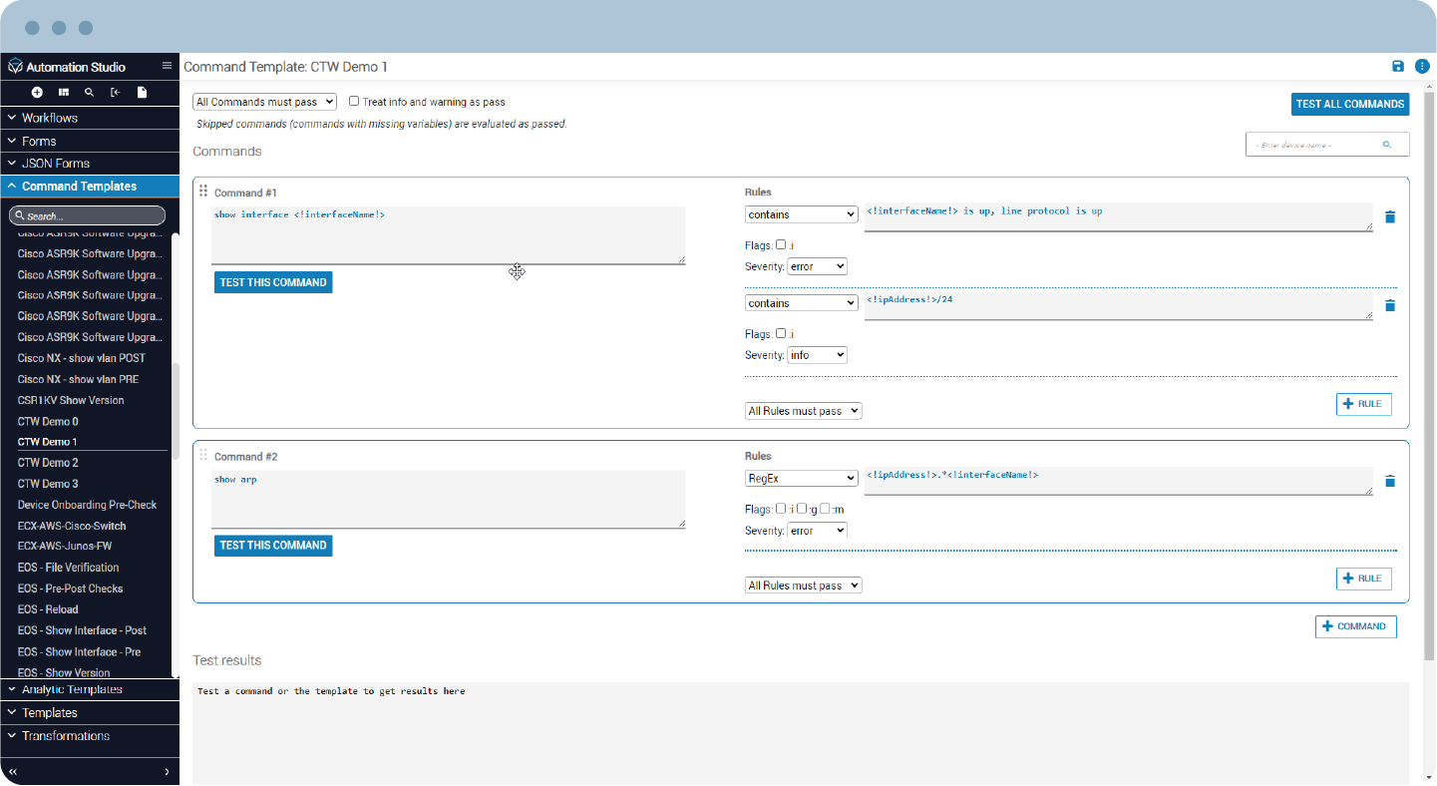Click the hamburger menu beside Automation Studio
Viewport: 1437px width, 786px height.
coord(167,66)
